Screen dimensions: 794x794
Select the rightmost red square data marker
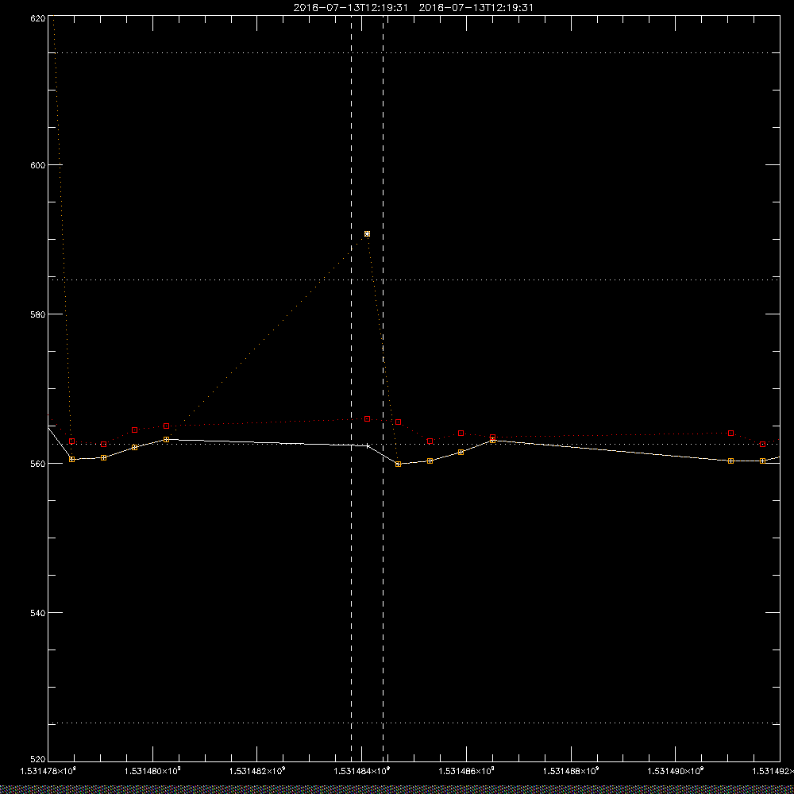[762, 444]
